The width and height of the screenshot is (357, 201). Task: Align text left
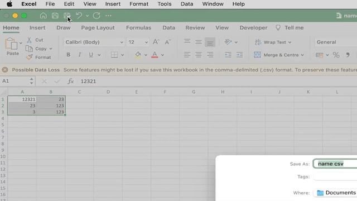pyautogui.click(x=187, y=55)
